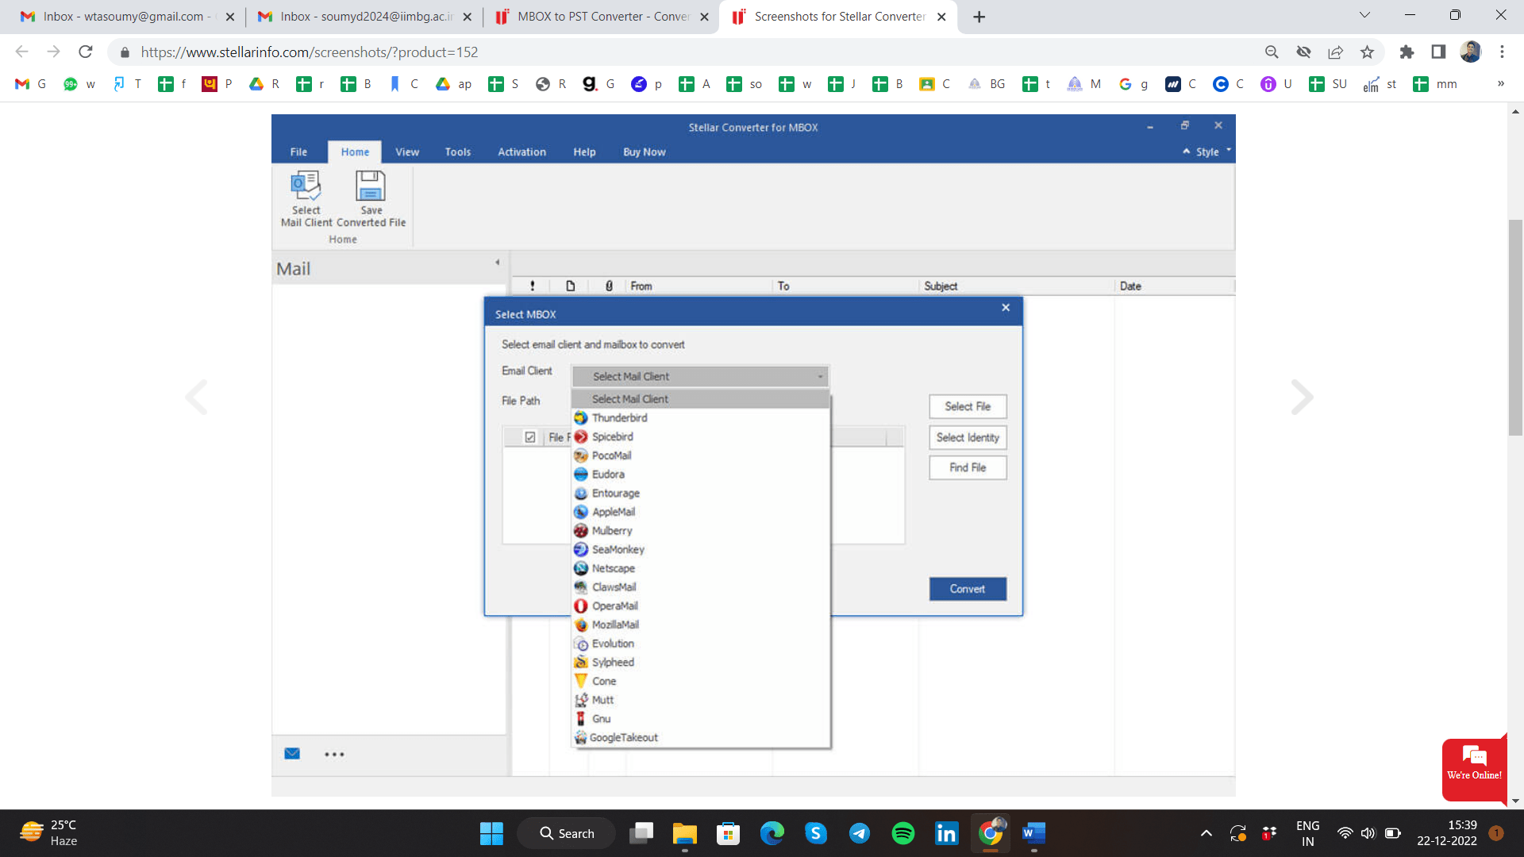Open the File ribbon tab
The height and width of the screenshot is (857, 1524).
298,152
